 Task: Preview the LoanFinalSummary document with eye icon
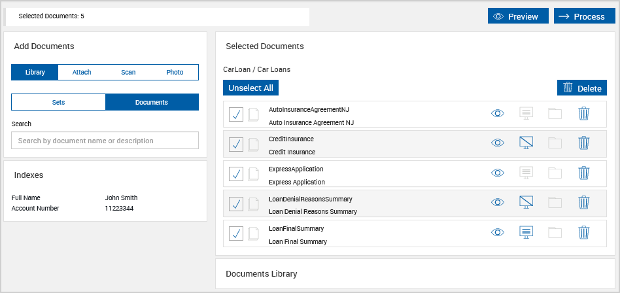point(498,232)
